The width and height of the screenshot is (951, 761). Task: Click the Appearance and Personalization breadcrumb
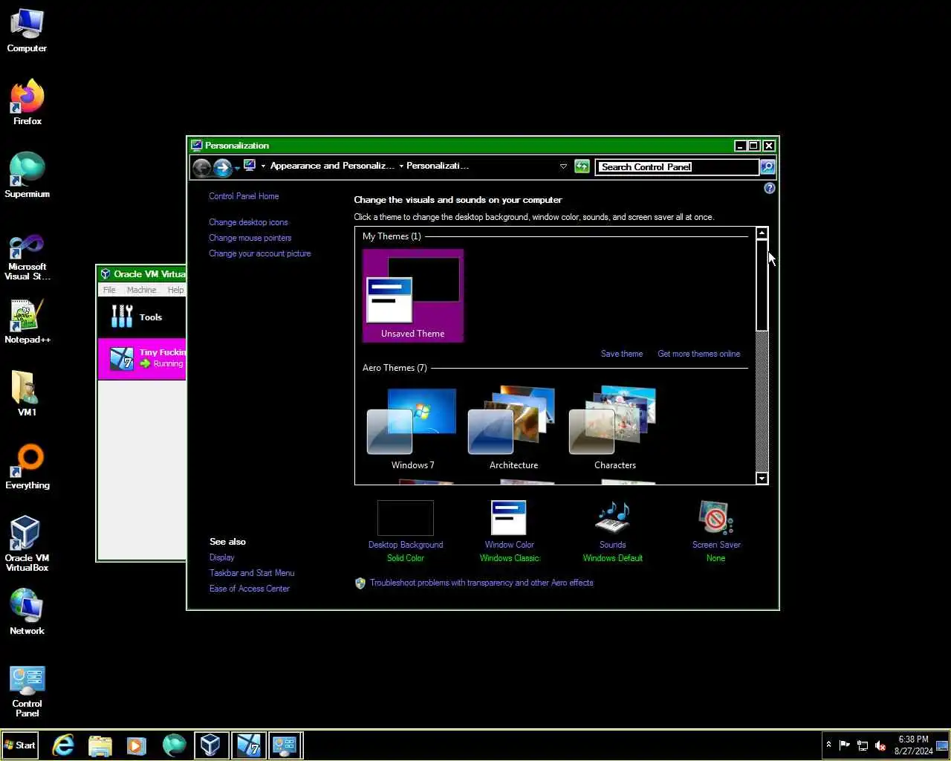(x=332, y=166)
